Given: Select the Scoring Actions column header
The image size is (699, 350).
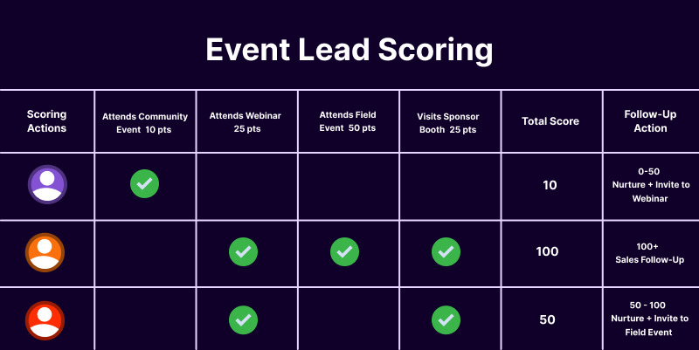Looking at the screenshot, I should pyautogui.click(x=47, y=121).
